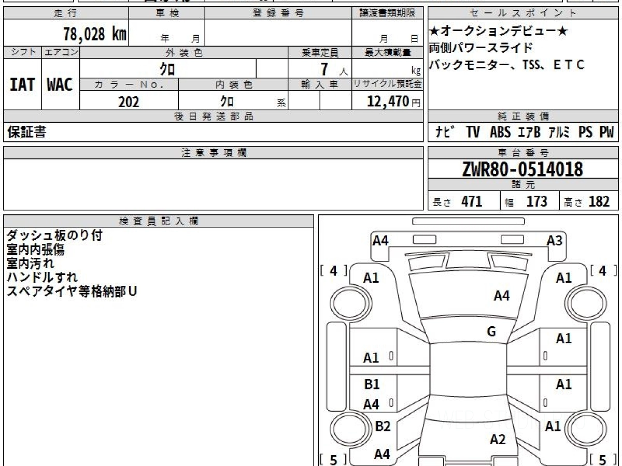Click the ABS equipment item

tap(500, 133)
